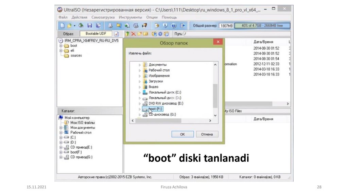Screen dimensions: 348x196
Task: Expand DVD RW дисковод (E:) in dialog
Action: click(140, 103)
